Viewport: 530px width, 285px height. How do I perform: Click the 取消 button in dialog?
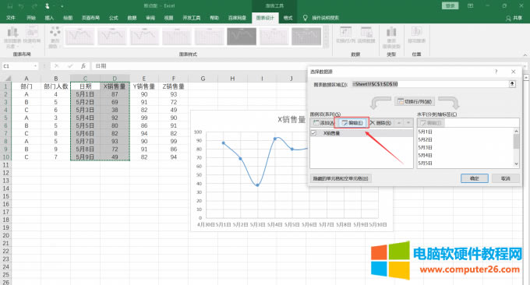click(505, 178)
